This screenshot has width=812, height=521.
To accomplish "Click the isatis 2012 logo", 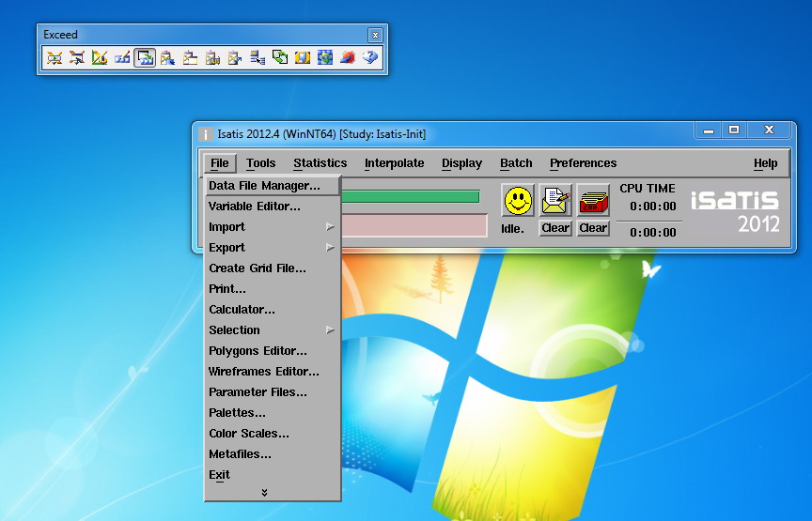I will tap(735, 211).
